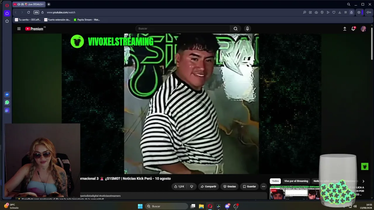Open 'Papita Stream - Wat...' bookmark
The image size is (374, 210).
(87, 20)
